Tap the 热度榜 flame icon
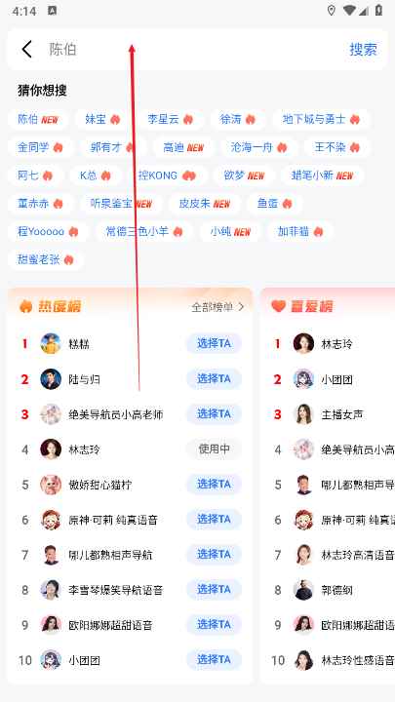This screenshot has width=395, height=702. click(x=25, y=306)
